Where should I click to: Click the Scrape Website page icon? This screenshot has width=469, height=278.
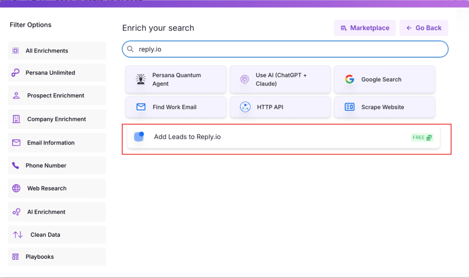[349, 107]
